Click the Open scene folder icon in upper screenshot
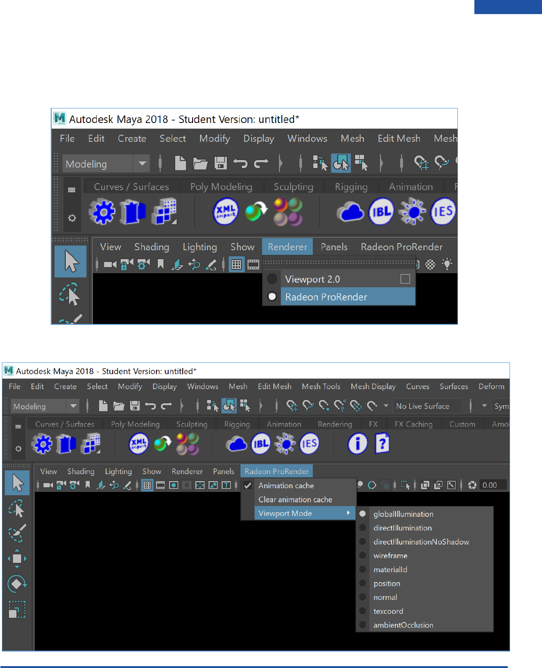 (x=201, y=163)
